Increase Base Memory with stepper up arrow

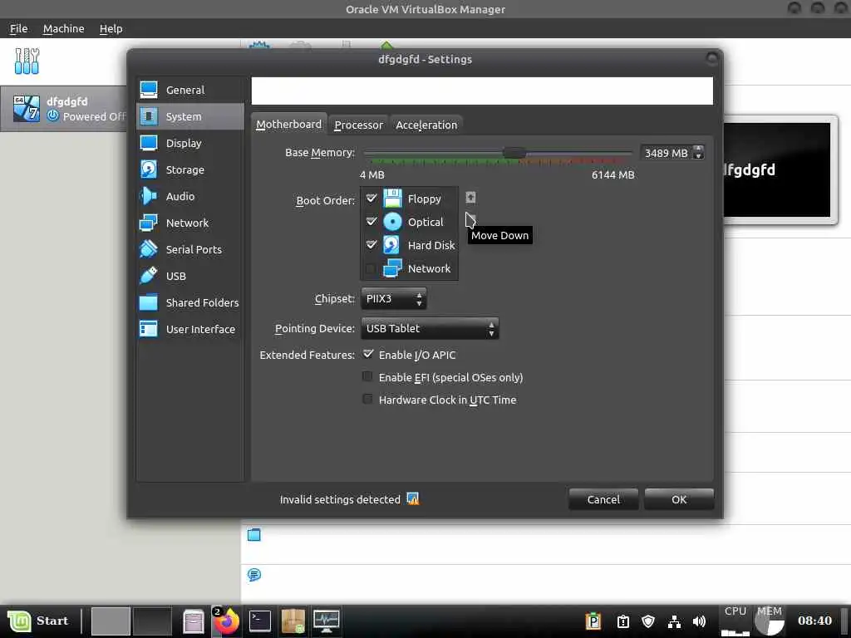[x=699, y=150]
